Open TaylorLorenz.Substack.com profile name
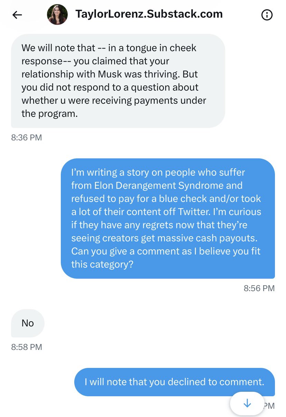286x417 pixels. (x=149, y=14)
